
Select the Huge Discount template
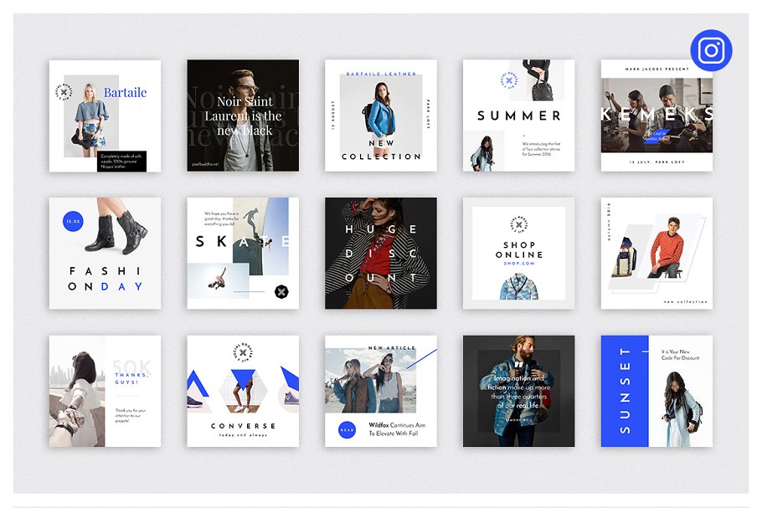pos(381,254)
